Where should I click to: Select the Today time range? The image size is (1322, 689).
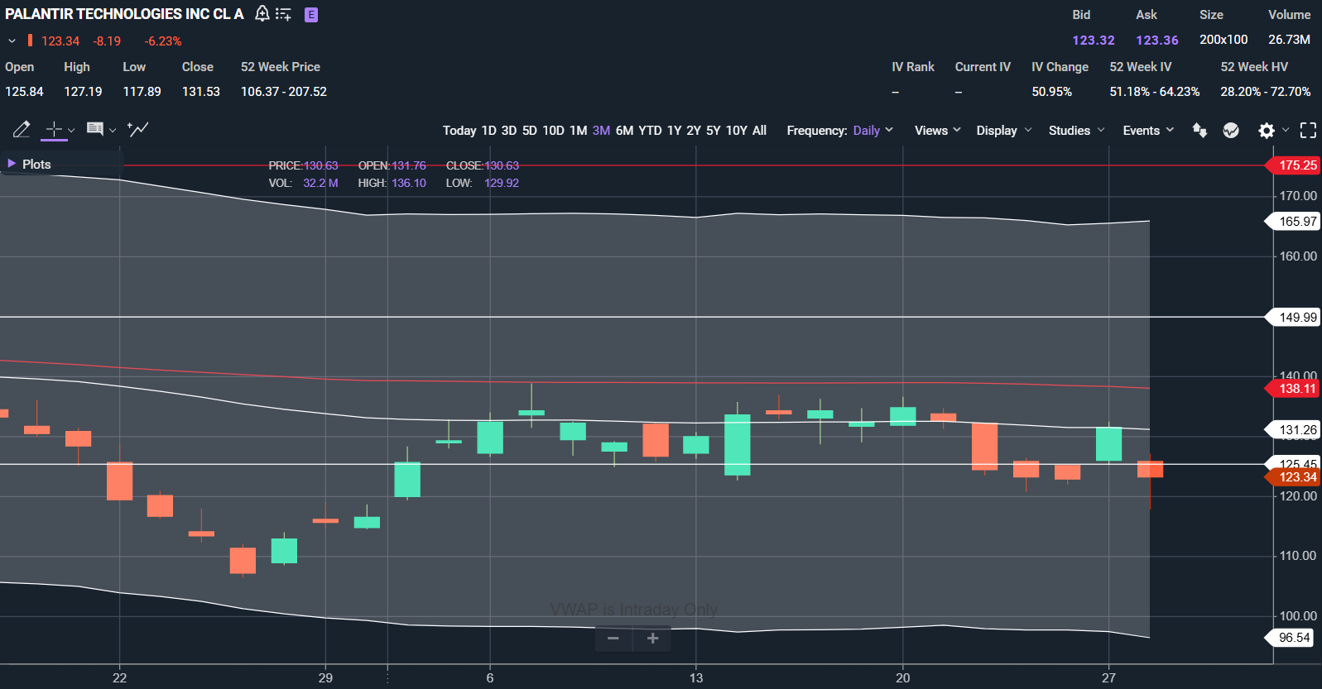[x=459, y=131]
